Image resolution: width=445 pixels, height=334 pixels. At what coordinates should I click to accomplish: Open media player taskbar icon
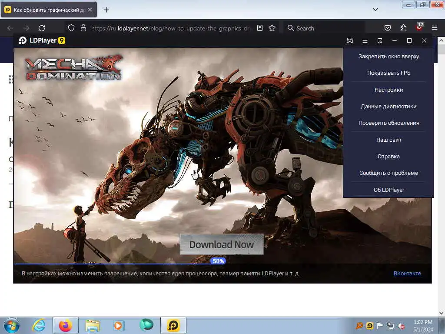click(118, 325)
